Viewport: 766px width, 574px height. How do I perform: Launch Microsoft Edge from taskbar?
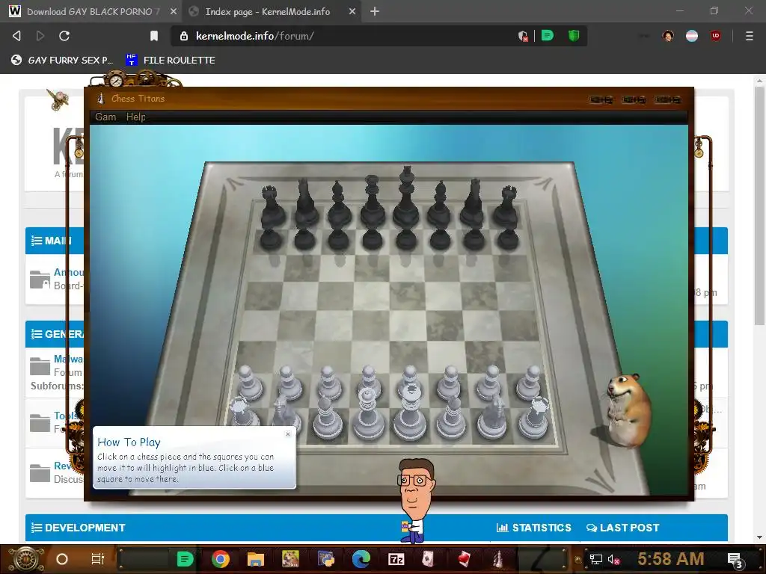[x=361, y=559]
